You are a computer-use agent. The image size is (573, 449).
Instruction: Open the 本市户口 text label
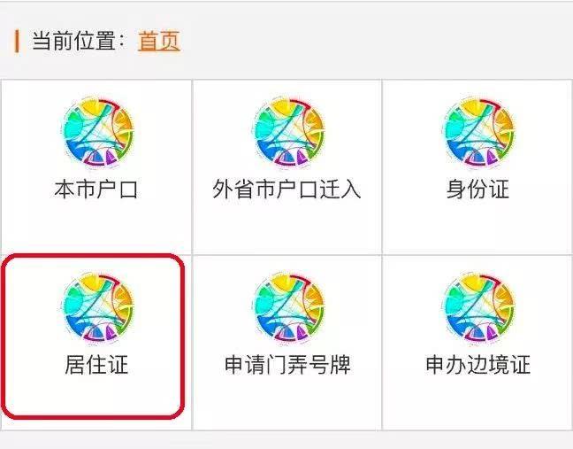96,190
